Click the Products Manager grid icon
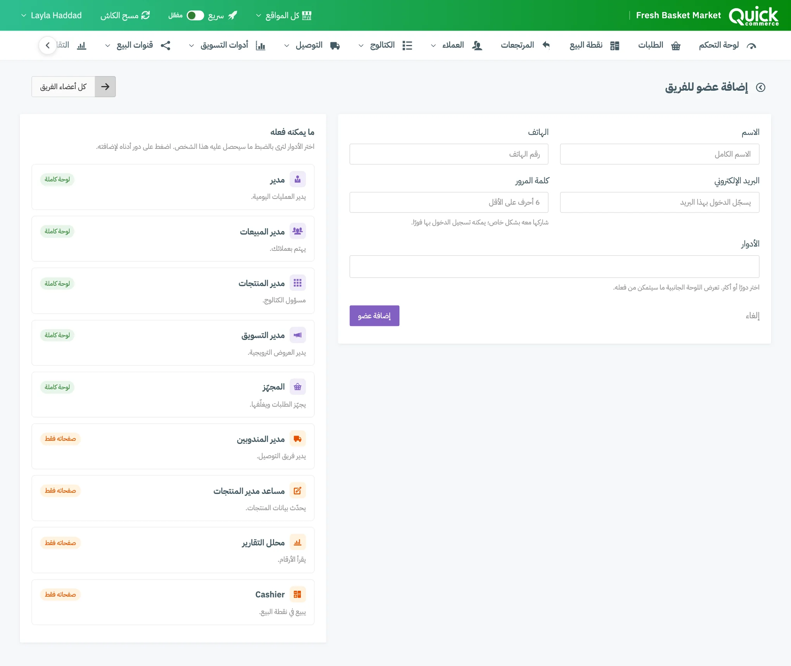The height and width of the screenshot is (666, 791). click(297, 283)
